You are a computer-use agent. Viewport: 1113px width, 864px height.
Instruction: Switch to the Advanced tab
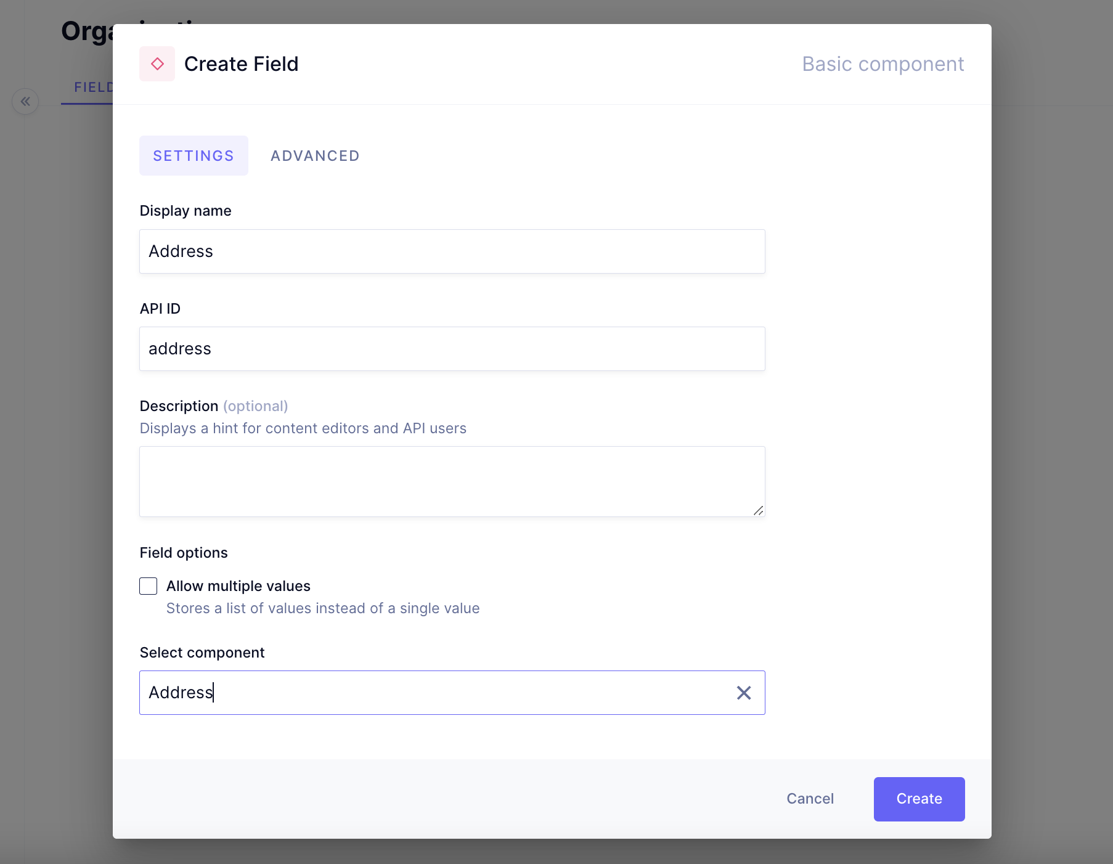[x=315, y=156]
